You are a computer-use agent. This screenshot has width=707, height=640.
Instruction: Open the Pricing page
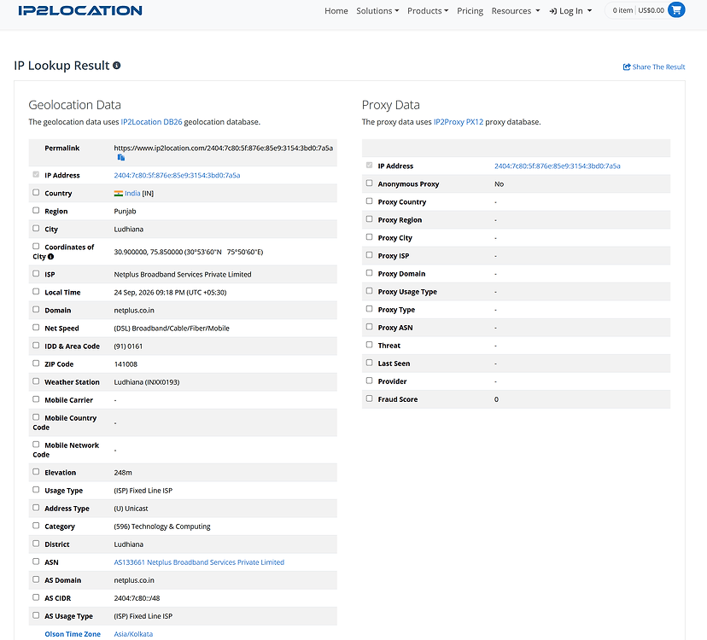point(470,11)
